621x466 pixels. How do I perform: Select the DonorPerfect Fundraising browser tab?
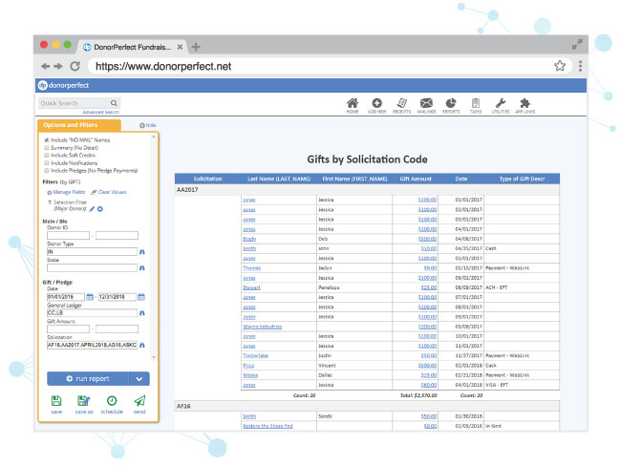[x=132, y=47]
